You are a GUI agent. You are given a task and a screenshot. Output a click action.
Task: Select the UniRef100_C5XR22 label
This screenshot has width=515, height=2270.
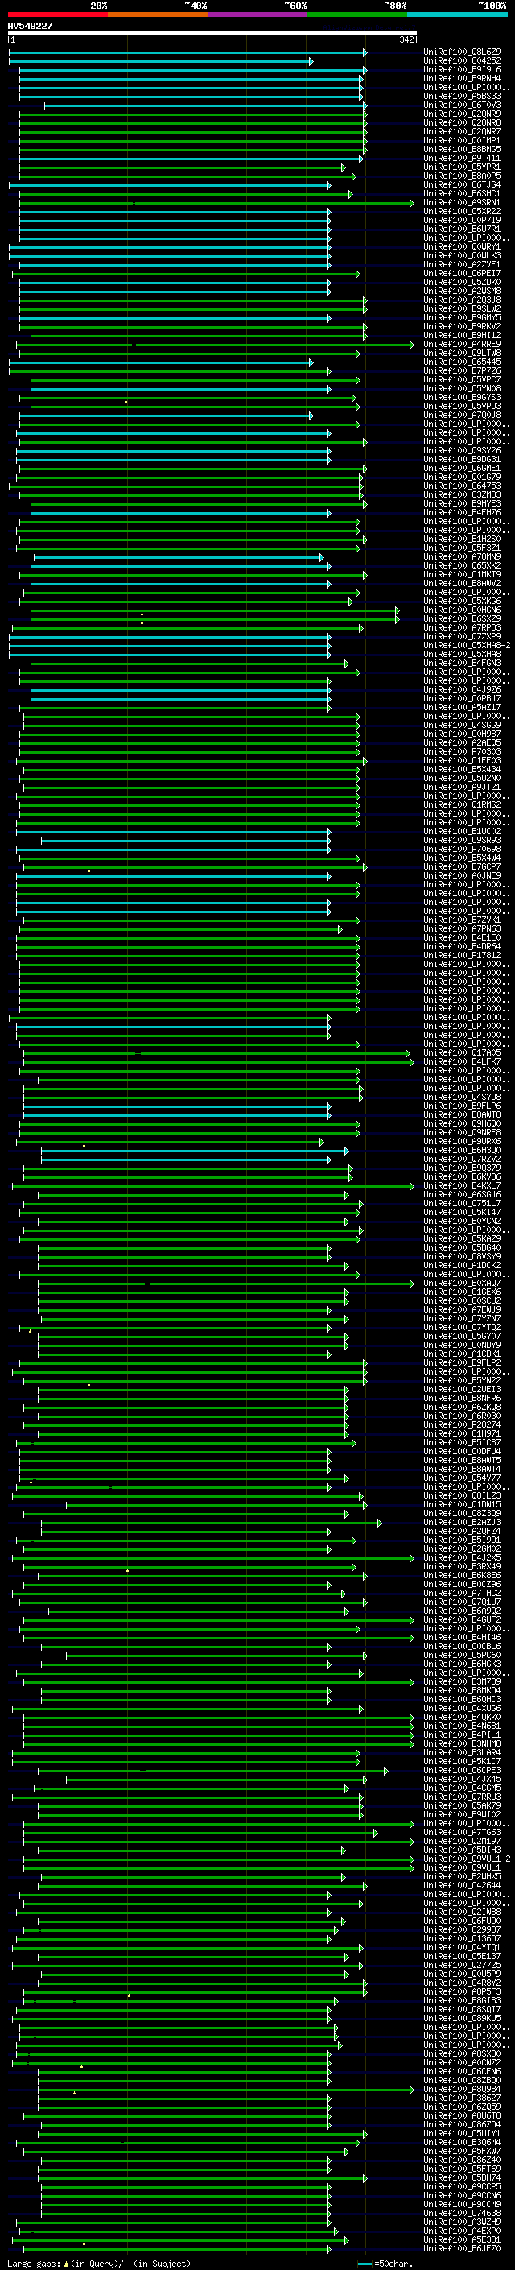pos(462,212)
